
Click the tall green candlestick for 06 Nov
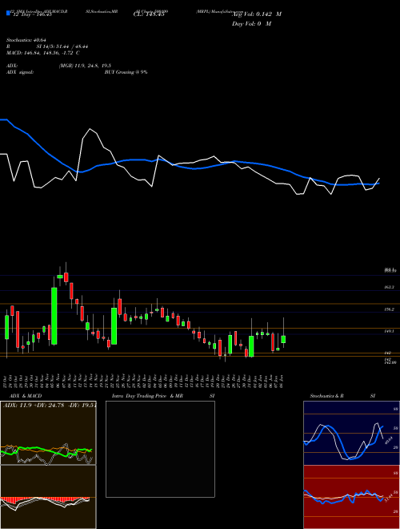54,316
